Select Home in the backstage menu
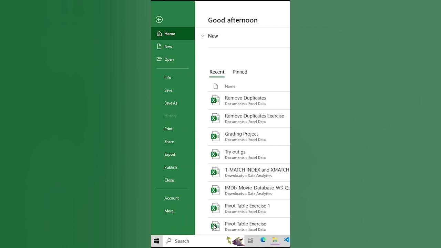 click(173, 34)
